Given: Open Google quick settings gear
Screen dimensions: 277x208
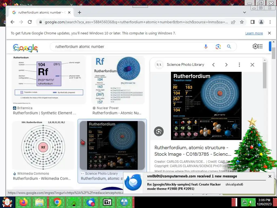Looking at the screenshot, I should tap(255, 46).
